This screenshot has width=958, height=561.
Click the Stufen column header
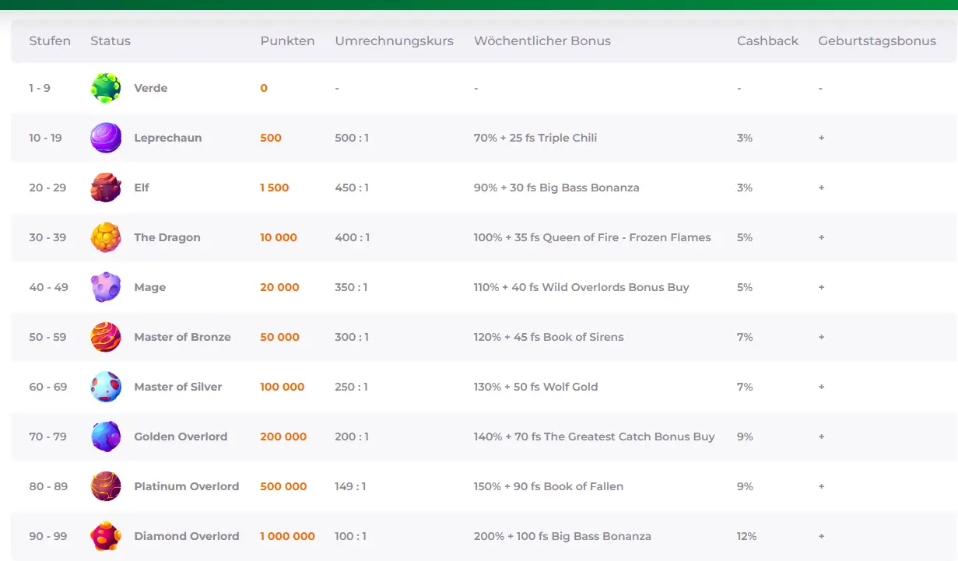(x=50, y=41)
